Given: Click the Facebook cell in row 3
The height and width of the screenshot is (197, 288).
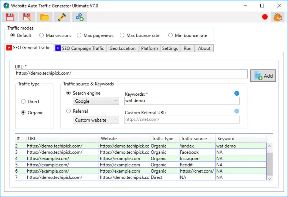Looking at the screenshot, I should 197,152.
